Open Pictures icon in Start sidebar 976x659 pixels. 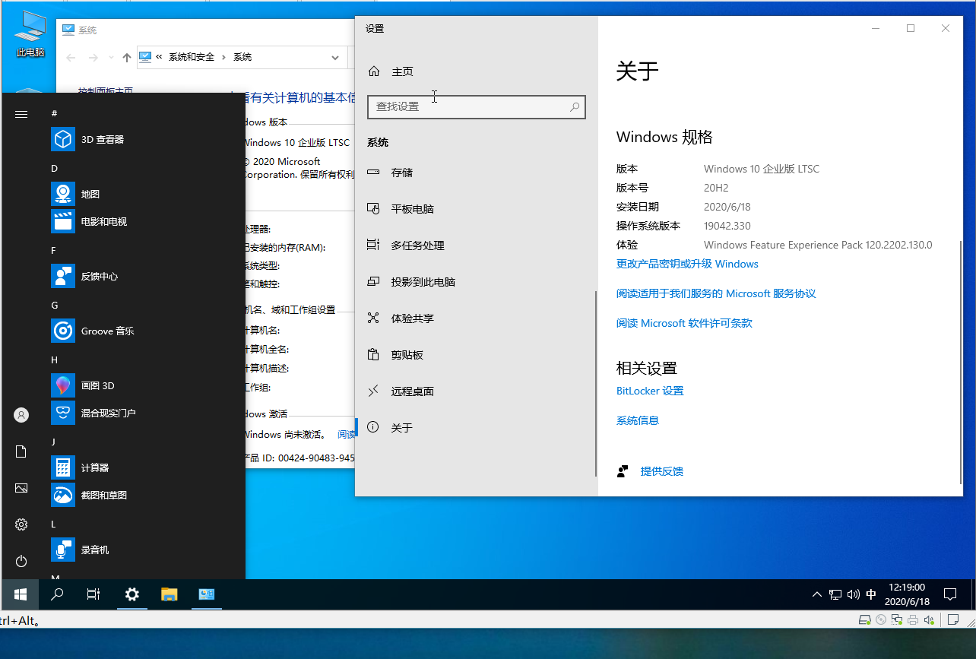click(21, 488)
